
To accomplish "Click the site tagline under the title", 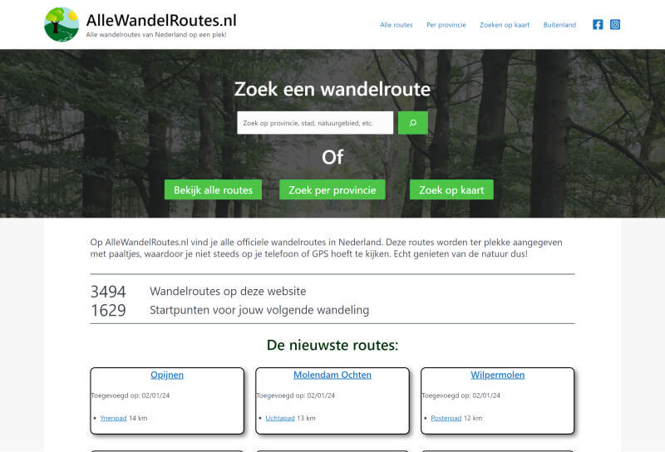I will pyautogui.click(x=156, y=35).
